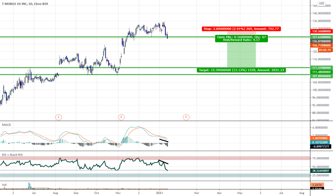Click the May label on time axis
333x196 pixels.
pyautogui.click(x=240, y=193)
